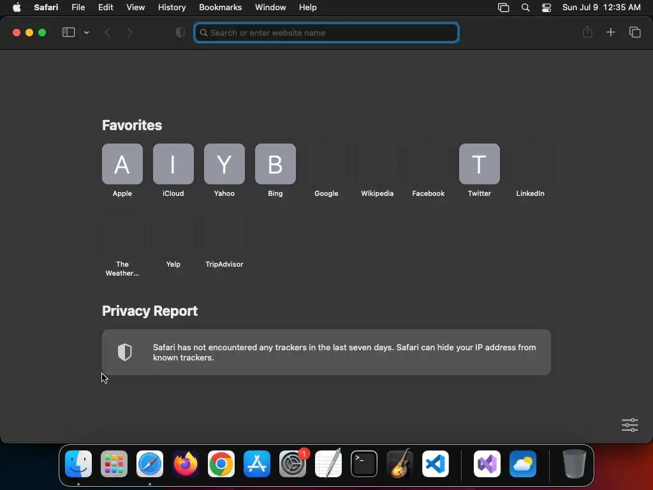
Task: Click the Privacy Report heading
Action: pyautogui.click(x=150, y=311)
